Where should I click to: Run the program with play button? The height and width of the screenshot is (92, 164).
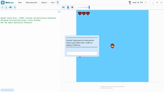tap(68, 7)
